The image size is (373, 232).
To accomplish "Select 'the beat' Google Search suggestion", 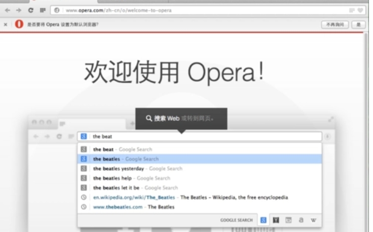I will [200, 149].
